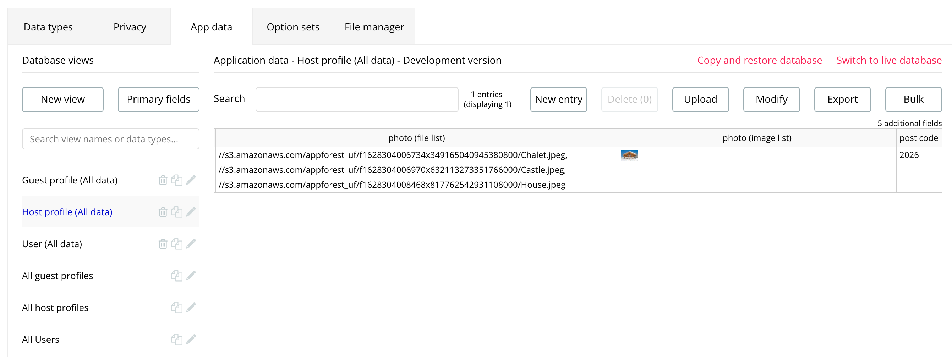Viewport: 952px width, 357px height.
Task: Delete the Guest profile (All data) view
Action: (x=163, y=180)
